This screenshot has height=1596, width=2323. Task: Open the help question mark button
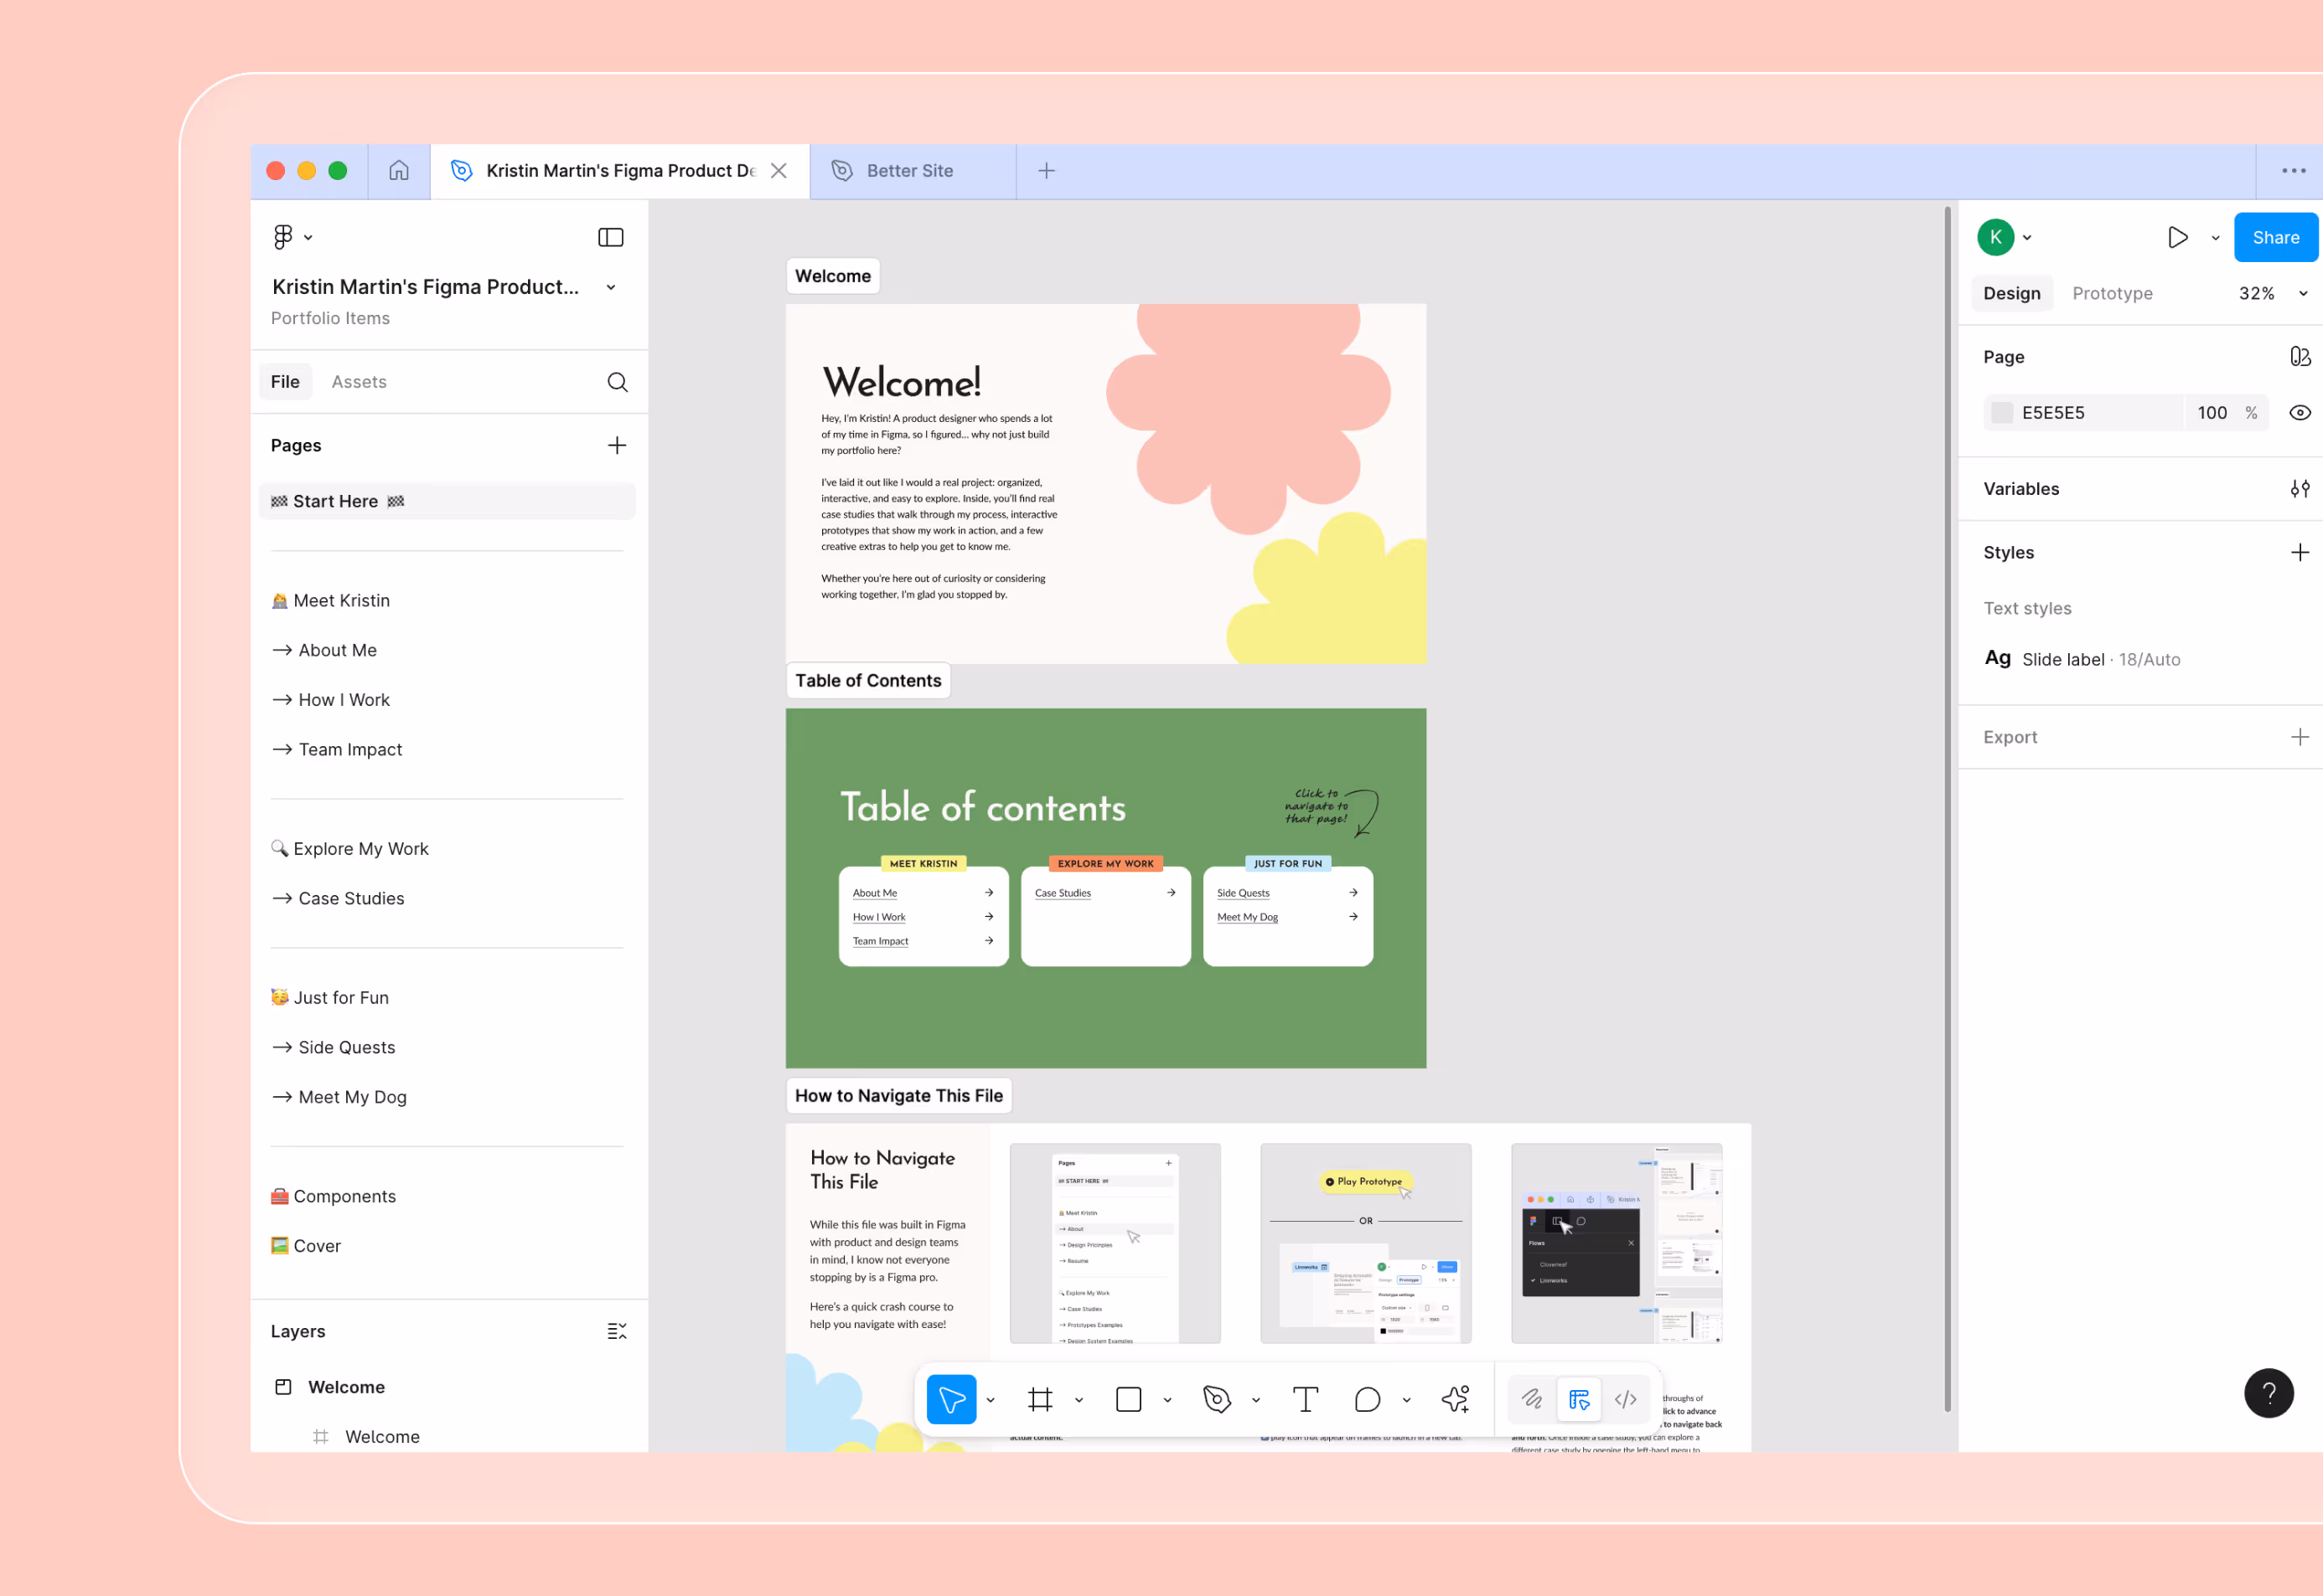pos(2268,1393)
